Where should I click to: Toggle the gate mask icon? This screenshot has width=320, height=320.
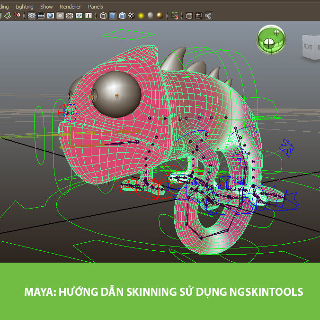coord(60,16)
